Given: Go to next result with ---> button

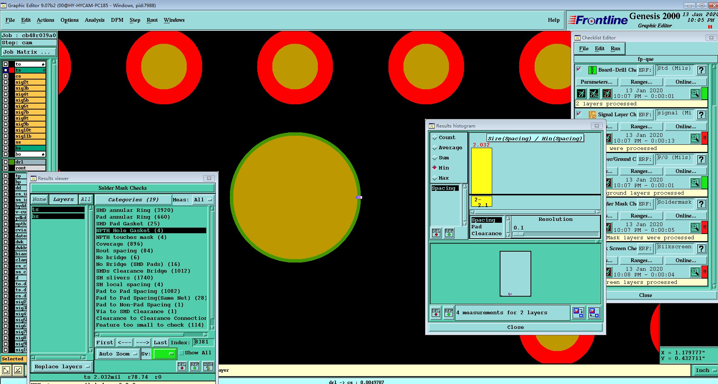Looking at the screenshot, I should tap(142, 342).
